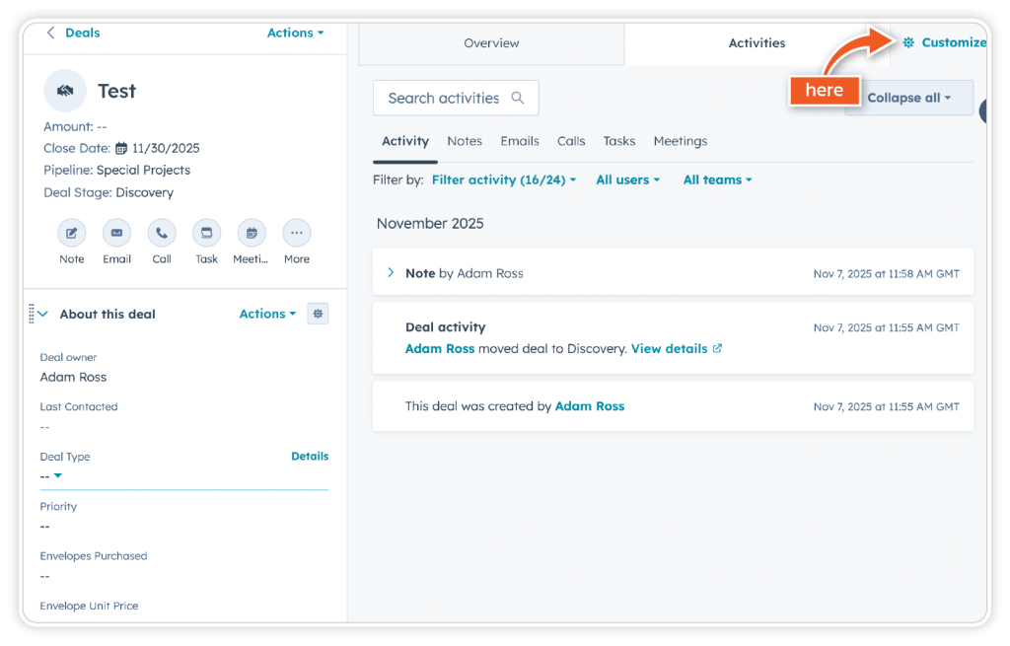Image resolution: width=1010 pixels, height=646 pixels.
Task: Click the Meeting calendar icon
Action: point(252,234)
